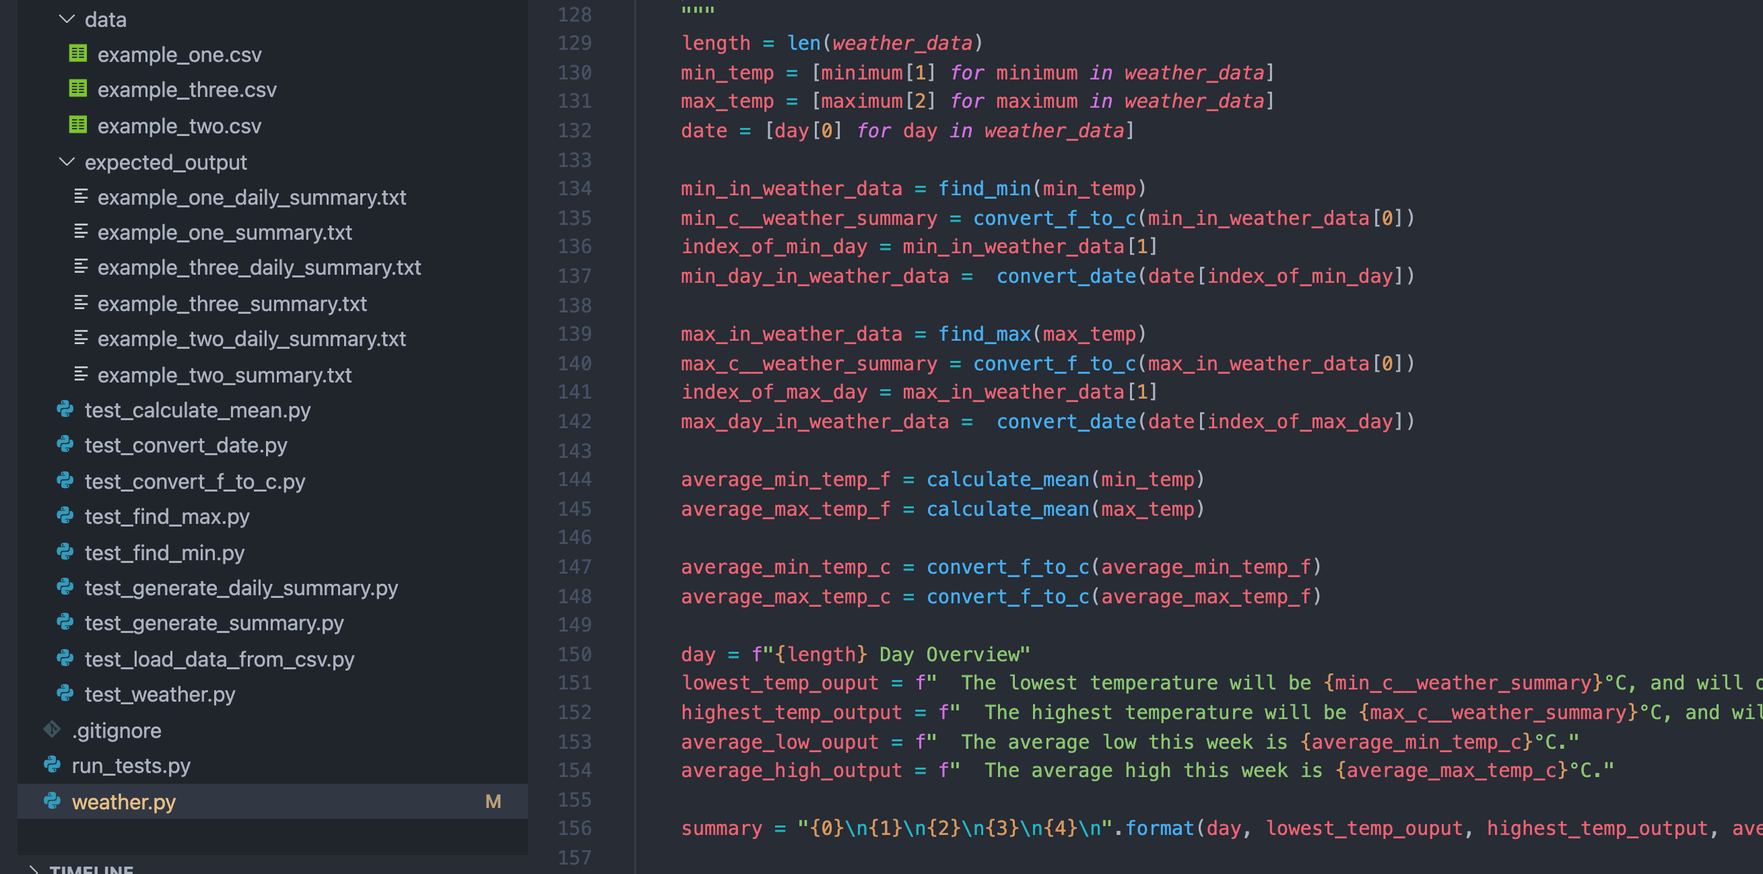This screenshot has width=1763, height=874.
Task: Open example_one_summary.txt
Action: click(x=224, y=233)
